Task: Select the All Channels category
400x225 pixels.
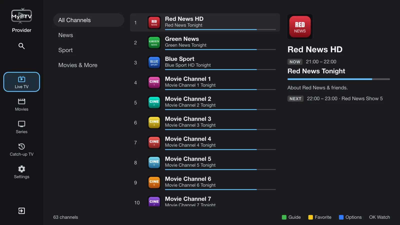Action: 89,20
